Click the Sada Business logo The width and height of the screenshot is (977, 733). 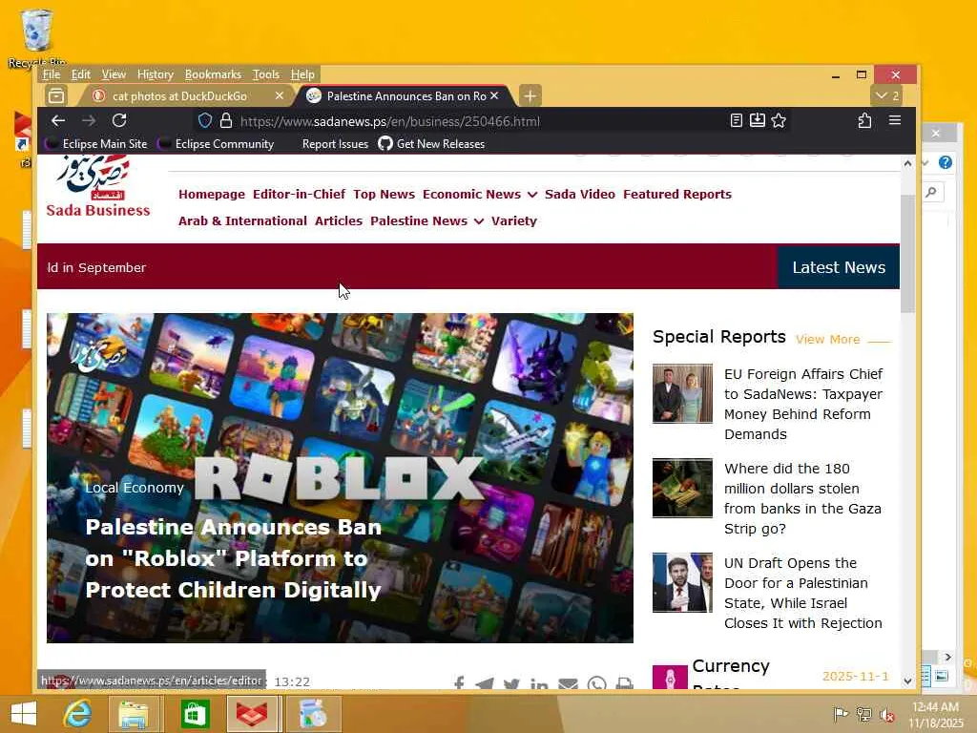point(98,187)
